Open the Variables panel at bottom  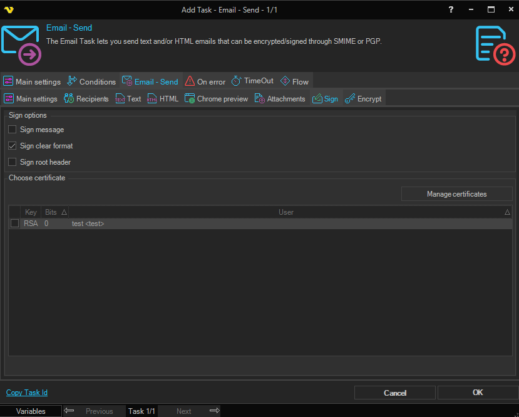pos(31,411)
